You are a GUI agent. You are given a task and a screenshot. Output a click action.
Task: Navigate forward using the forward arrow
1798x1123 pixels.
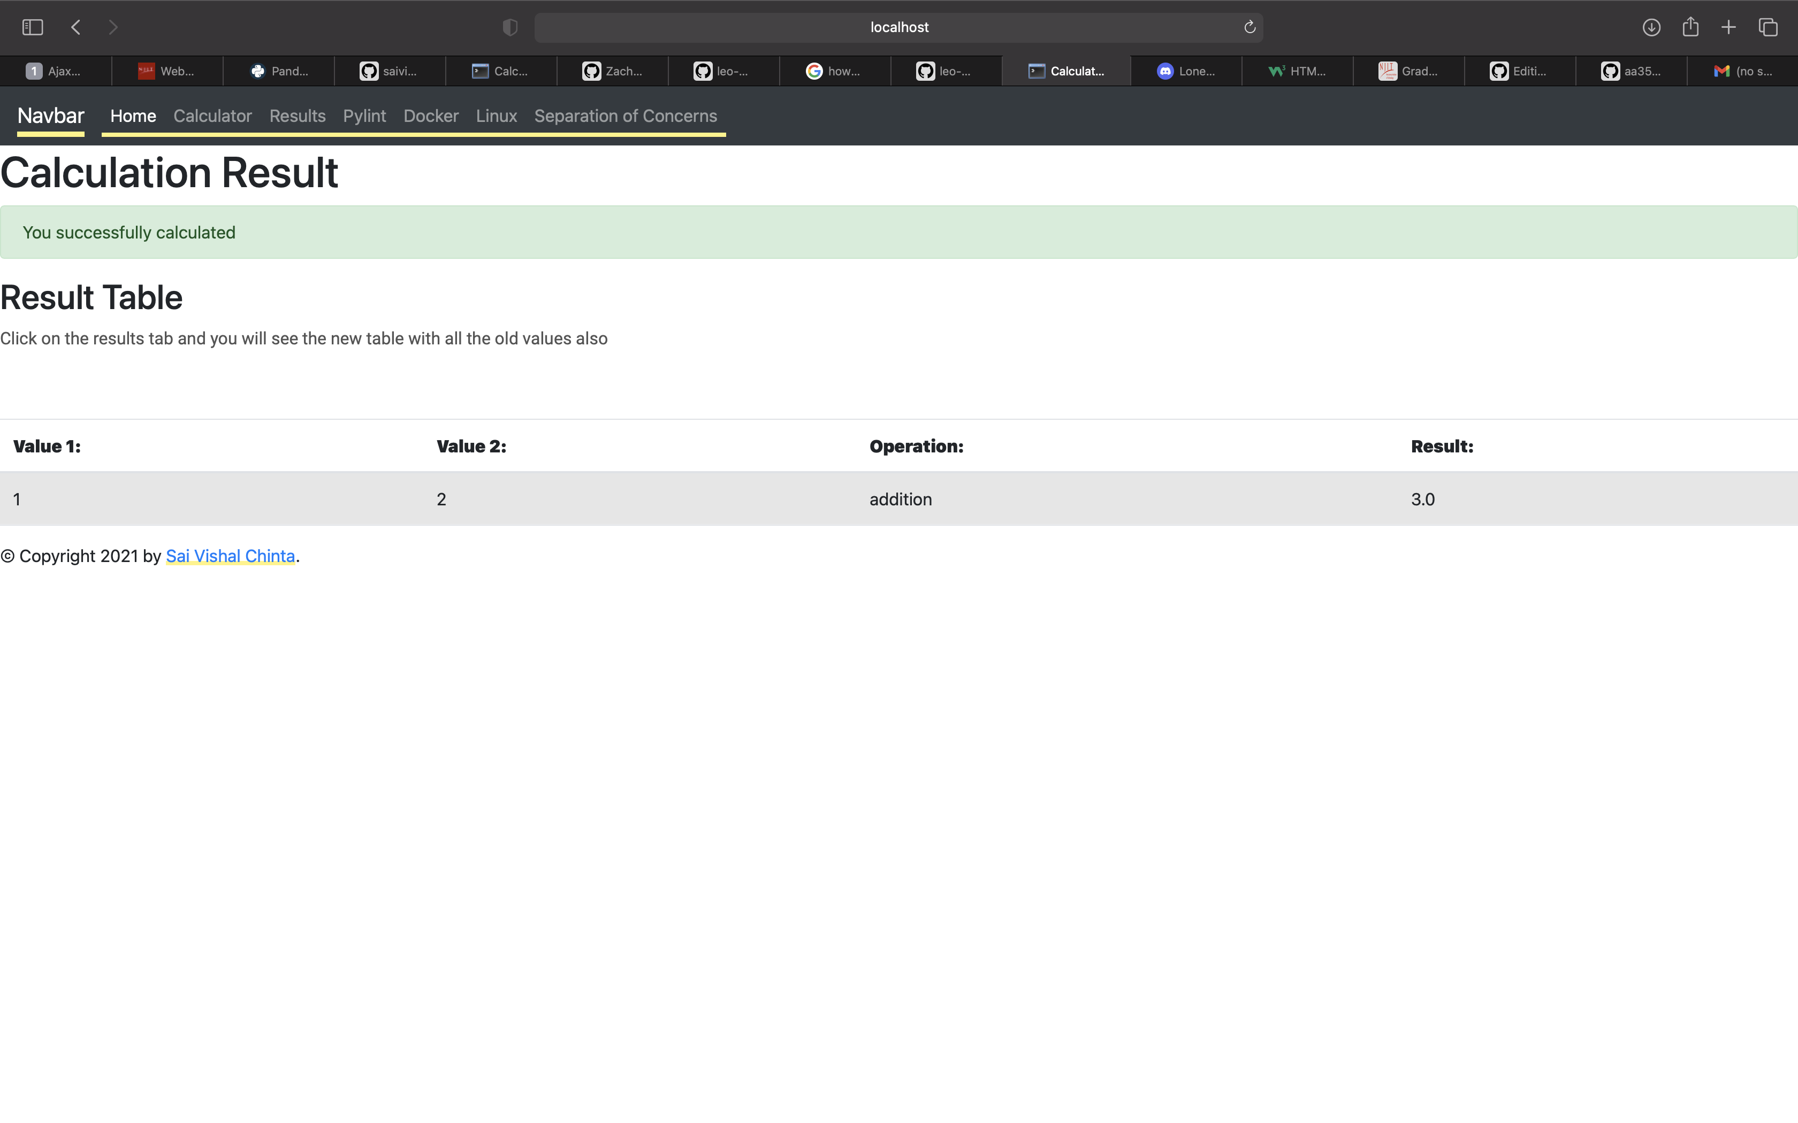click(x=113, y=27)
